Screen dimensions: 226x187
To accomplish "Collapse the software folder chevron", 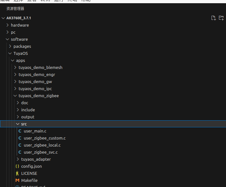I will point(7,39).
